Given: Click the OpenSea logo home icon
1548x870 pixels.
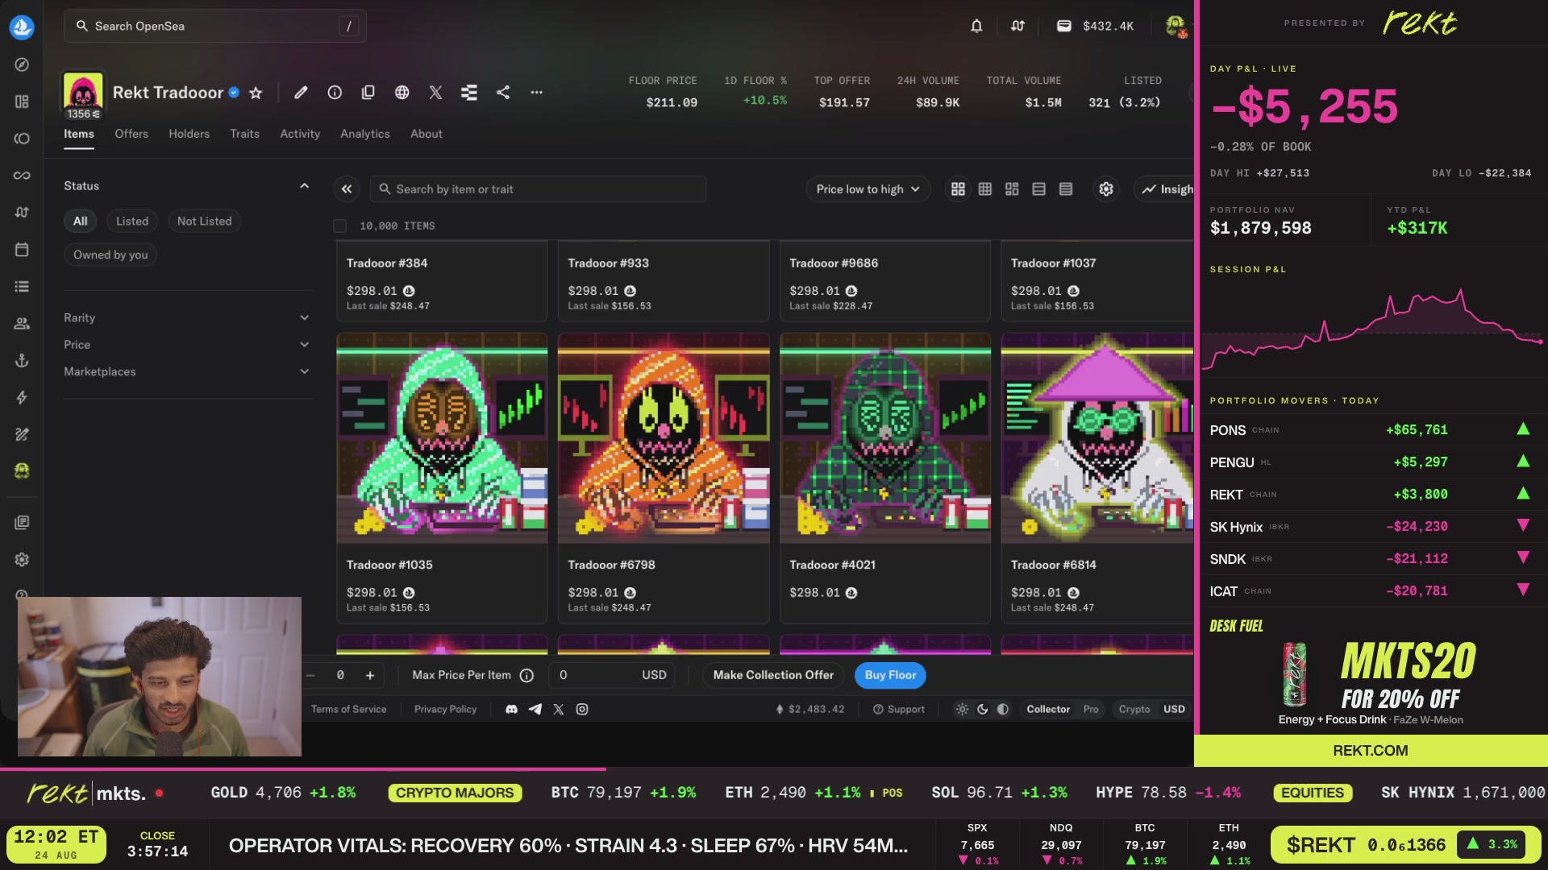Looking at the screenshot, I should pyautogui.click(x=22, y=27).
